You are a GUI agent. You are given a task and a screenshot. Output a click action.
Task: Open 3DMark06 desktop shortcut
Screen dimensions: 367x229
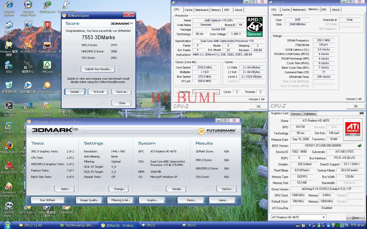point(66,210)
